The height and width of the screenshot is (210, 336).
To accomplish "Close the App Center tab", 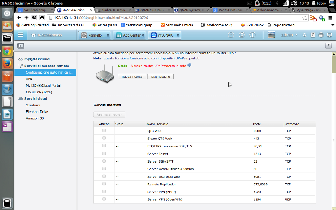I will click(x=144, y=35).
